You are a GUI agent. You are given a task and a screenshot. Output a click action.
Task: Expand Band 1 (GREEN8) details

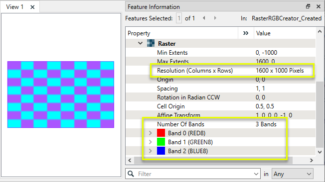coord(151,142)
